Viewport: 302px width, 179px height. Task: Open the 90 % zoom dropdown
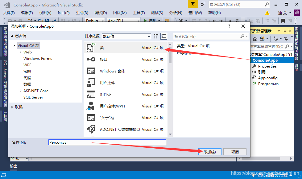click(x=27, y=159)
